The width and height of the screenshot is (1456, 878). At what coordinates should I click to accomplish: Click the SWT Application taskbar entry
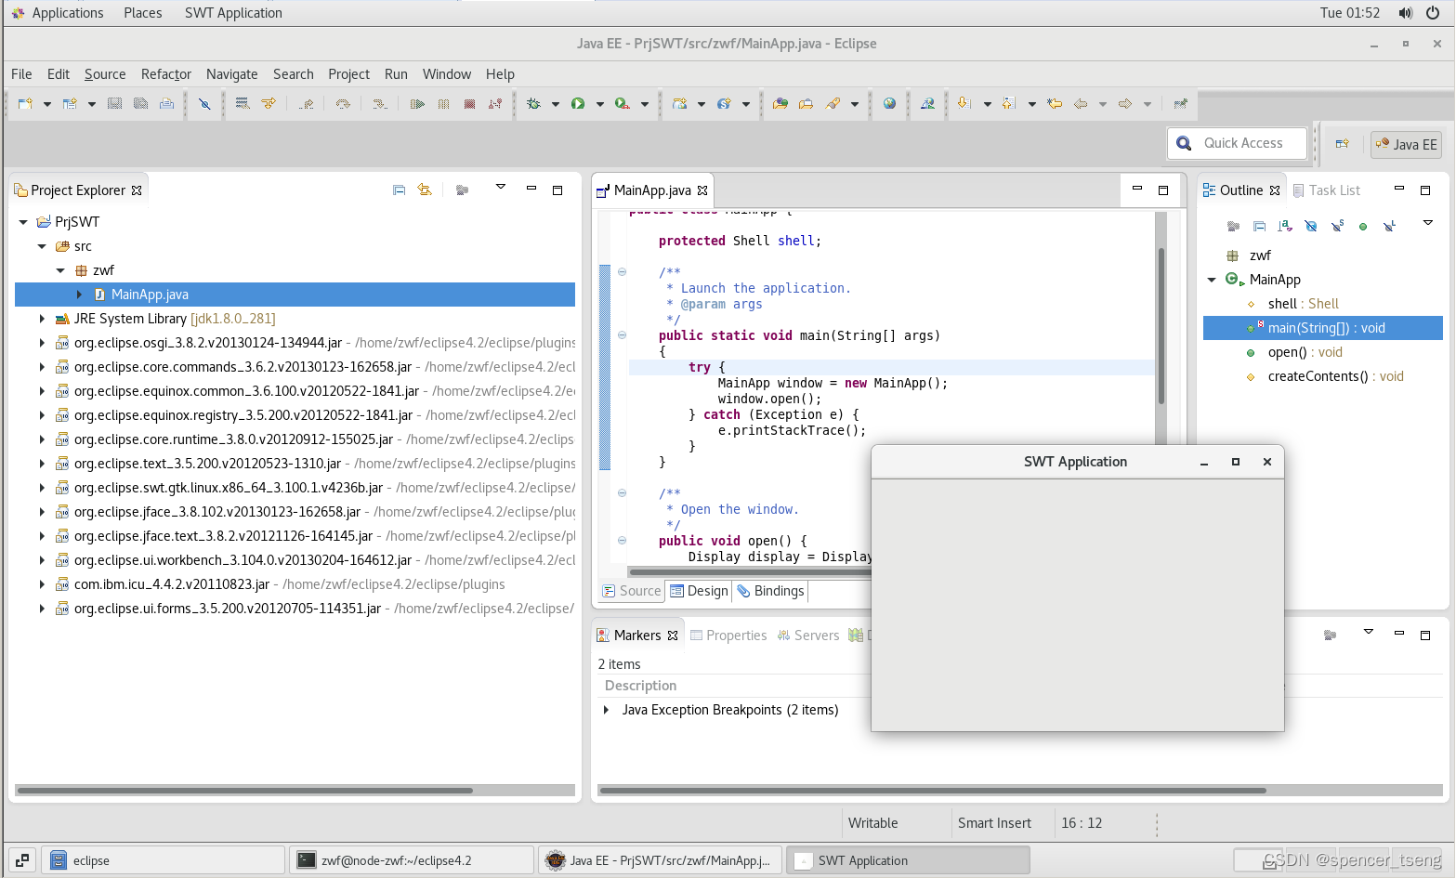point(909,859)
